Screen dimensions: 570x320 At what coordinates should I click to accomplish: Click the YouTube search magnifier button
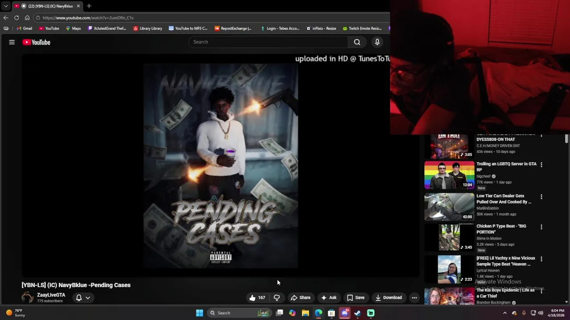coord(357,42)
